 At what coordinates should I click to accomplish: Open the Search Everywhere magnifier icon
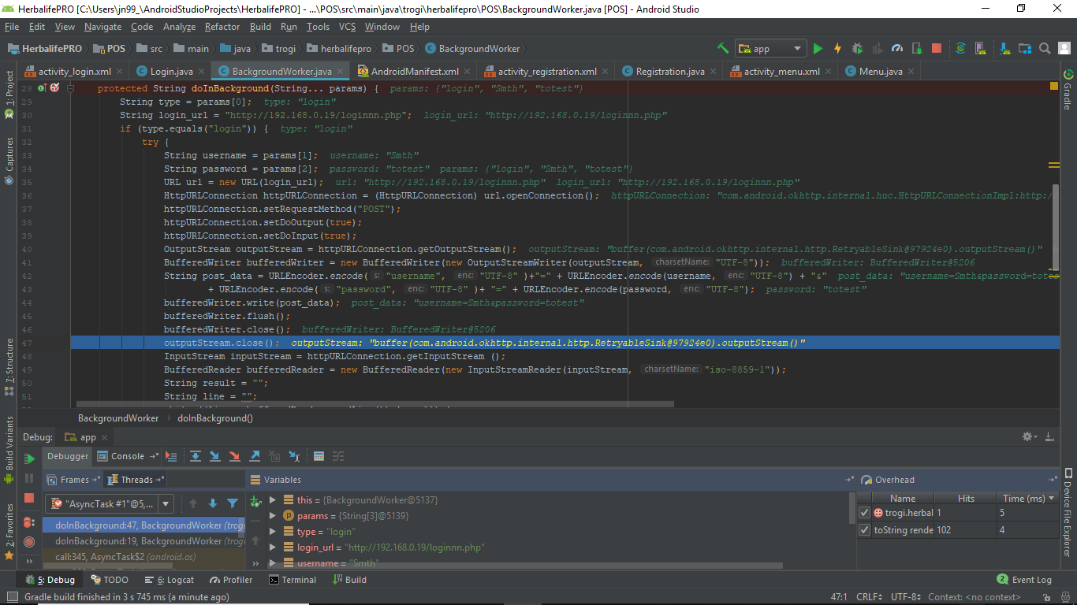pyautogui.click(x=1044, y=49)
